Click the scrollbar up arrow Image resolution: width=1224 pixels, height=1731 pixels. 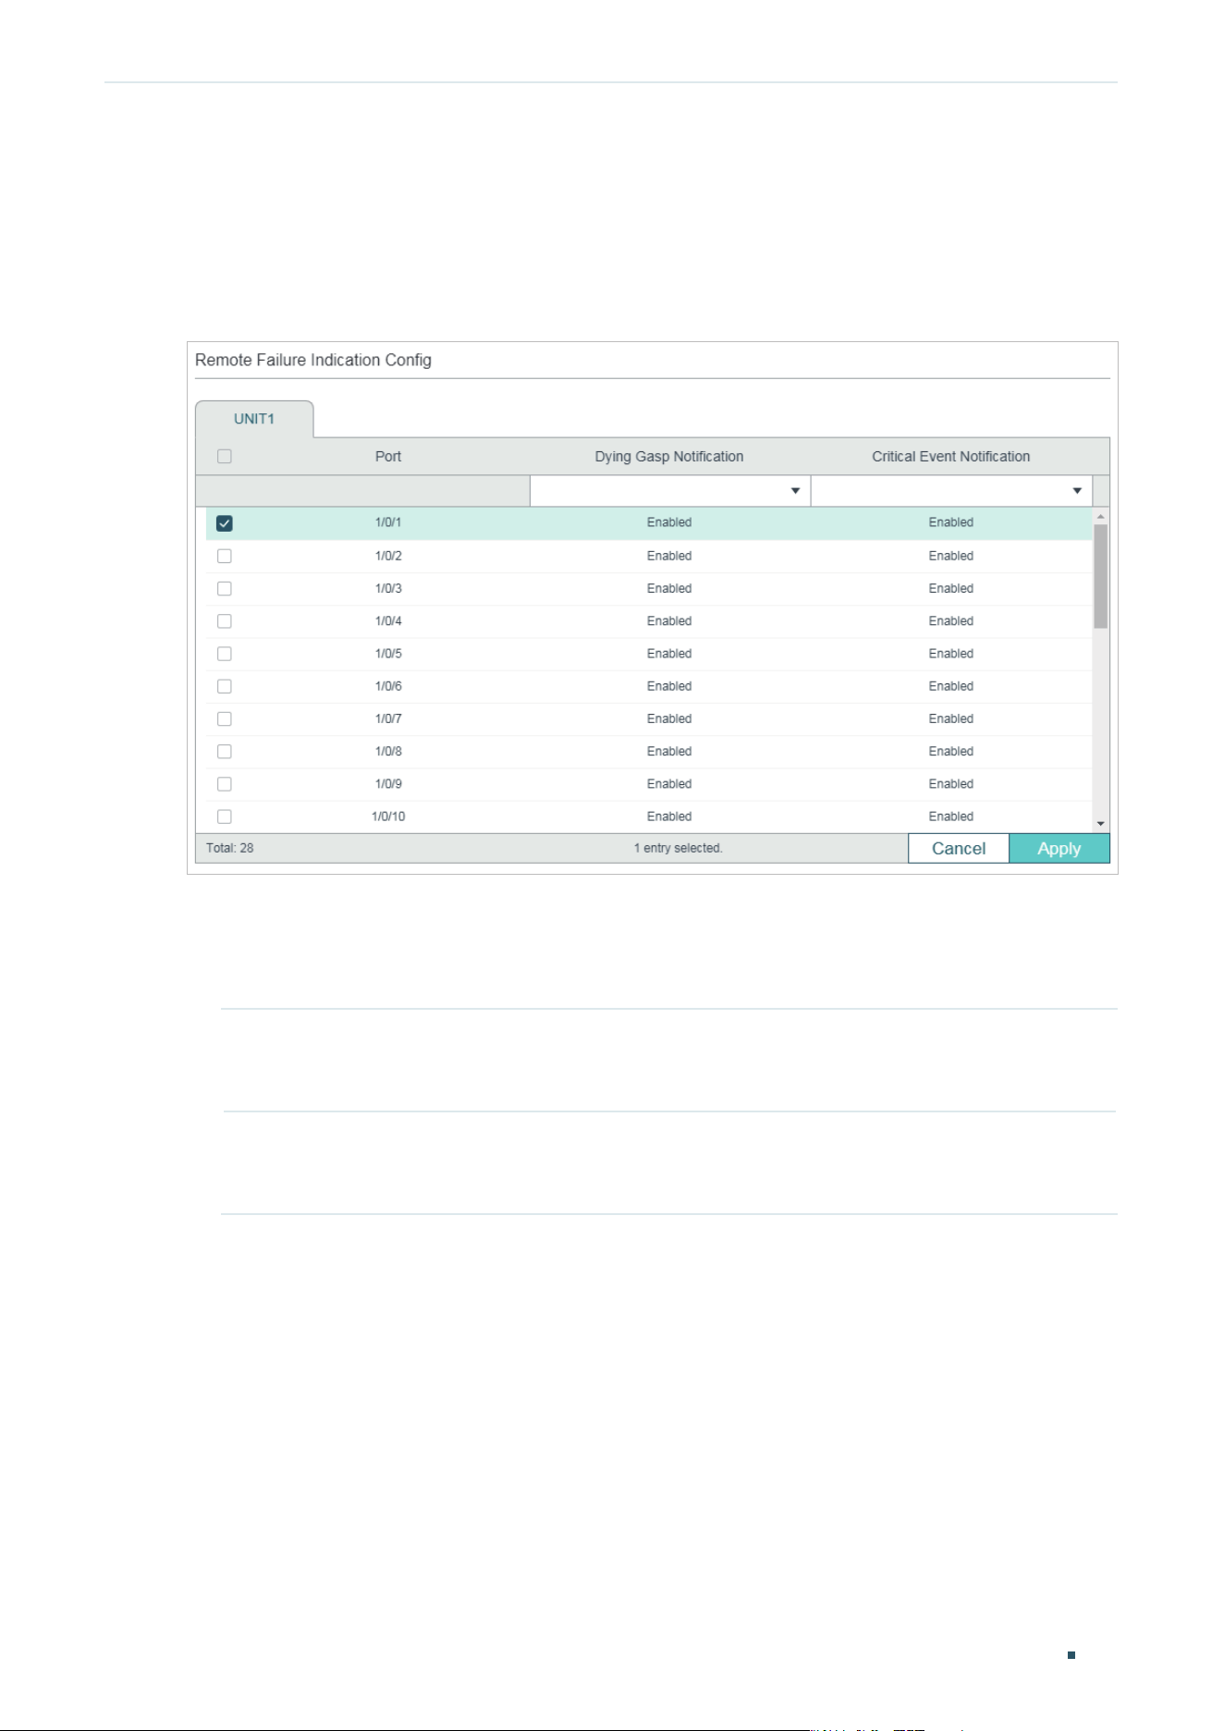[1100, 516]
